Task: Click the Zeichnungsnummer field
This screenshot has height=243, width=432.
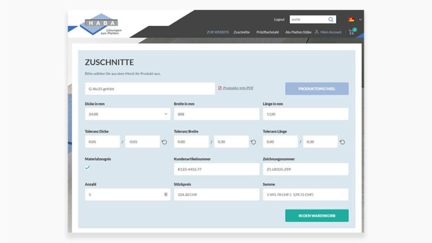Action: (306, 169)
